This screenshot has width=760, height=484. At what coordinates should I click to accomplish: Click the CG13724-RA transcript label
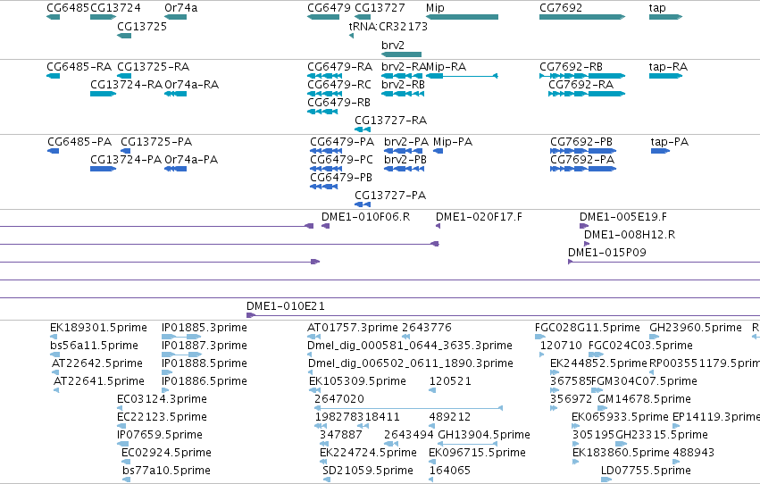point(126,85)
